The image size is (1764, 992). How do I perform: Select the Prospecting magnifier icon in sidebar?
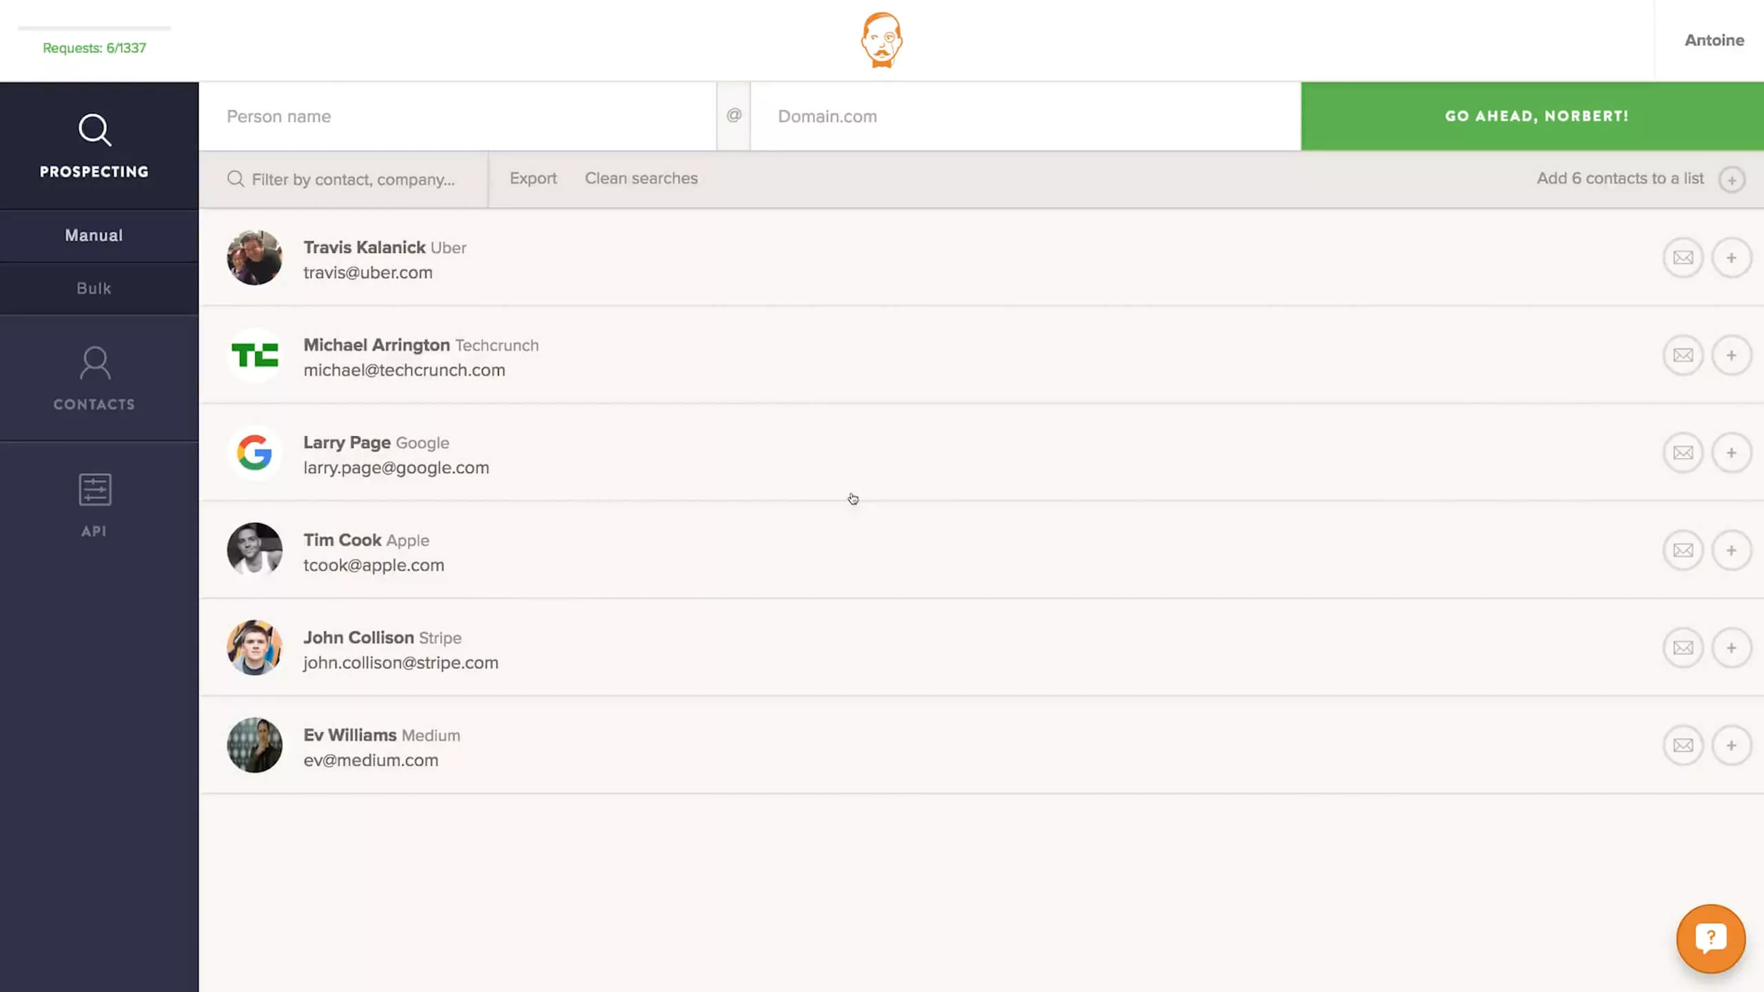(x=94, y=130)
